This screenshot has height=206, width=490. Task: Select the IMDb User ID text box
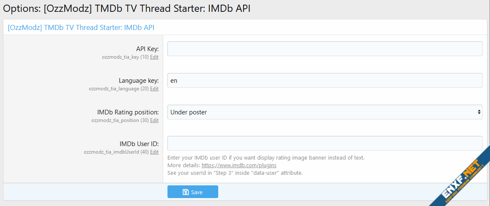pos(325,144)
